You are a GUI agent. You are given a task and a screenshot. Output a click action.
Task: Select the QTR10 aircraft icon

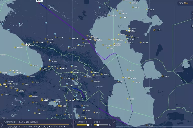click(162, 76)
